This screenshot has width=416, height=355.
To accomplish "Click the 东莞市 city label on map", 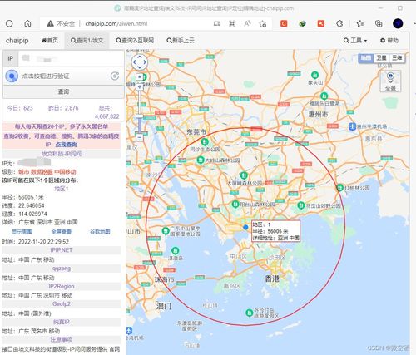I will point(196,132).
